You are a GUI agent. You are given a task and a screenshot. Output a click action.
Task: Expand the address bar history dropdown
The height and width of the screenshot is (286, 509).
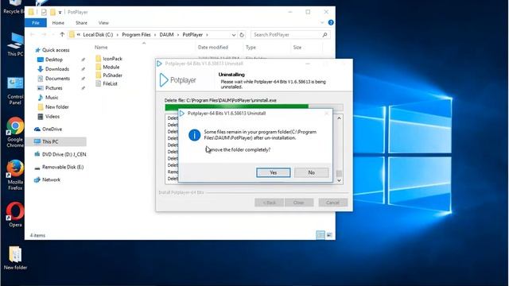233,35
